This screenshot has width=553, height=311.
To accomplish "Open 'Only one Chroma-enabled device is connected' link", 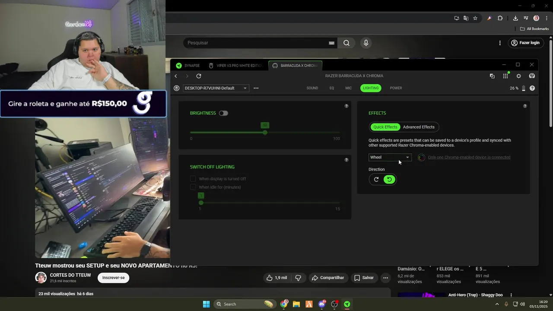I will [469, 157].
